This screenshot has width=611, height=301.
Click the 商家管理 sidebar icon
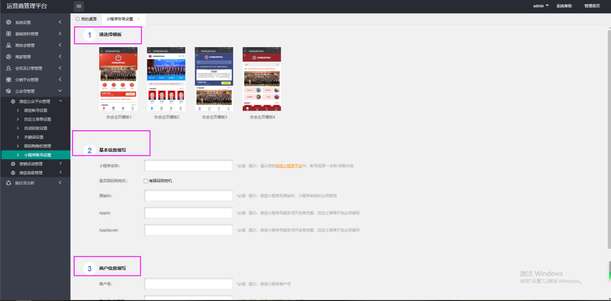(x=9, y=57)
